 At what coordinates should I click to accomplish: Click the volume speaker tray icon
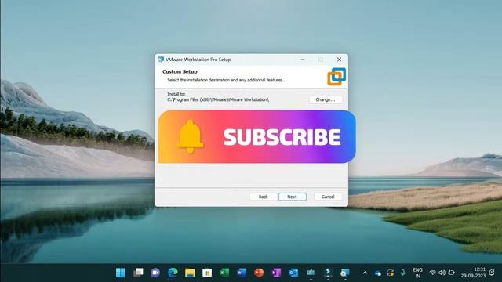(x=442, y=273)
